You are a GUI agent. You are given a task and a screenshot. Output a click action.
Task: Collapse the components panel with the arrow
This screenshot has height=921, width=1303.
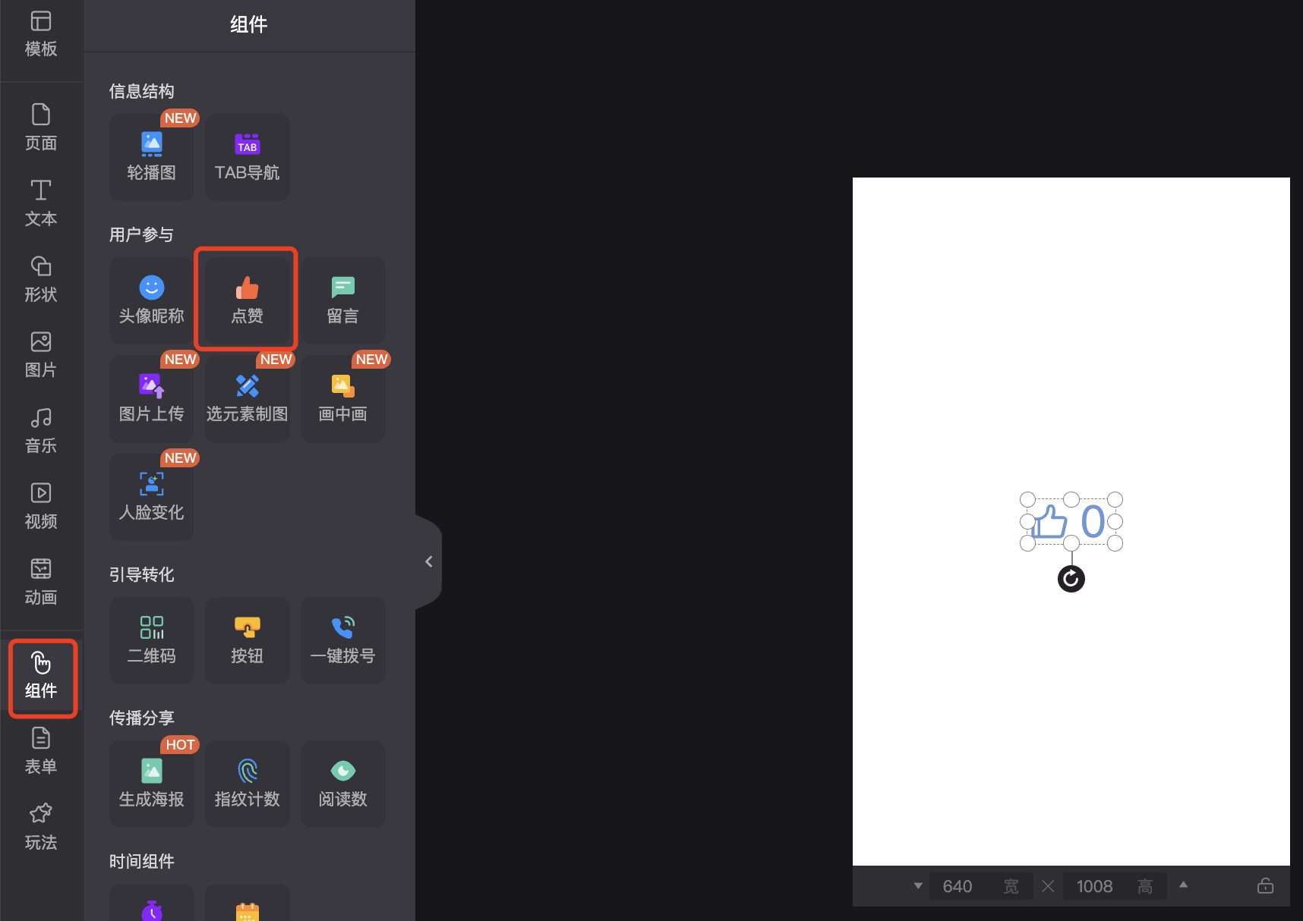coord(429,561)
